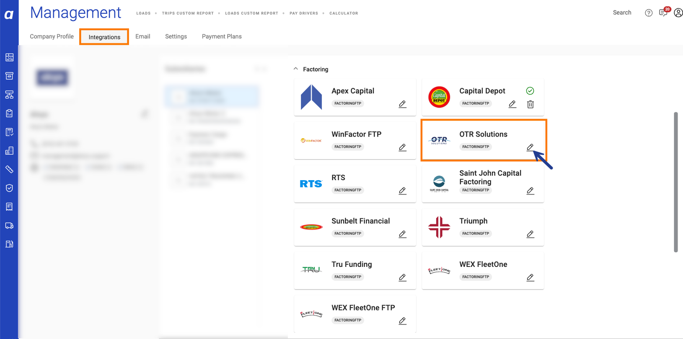683x339 pixels.
Task: Switch to the Email tab
Action: pos(142,36)
